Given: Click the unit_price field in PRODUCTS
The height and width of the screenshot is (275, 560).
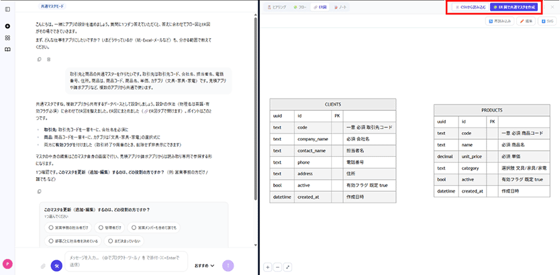Looking at the screenshot, I should point(473,156).
